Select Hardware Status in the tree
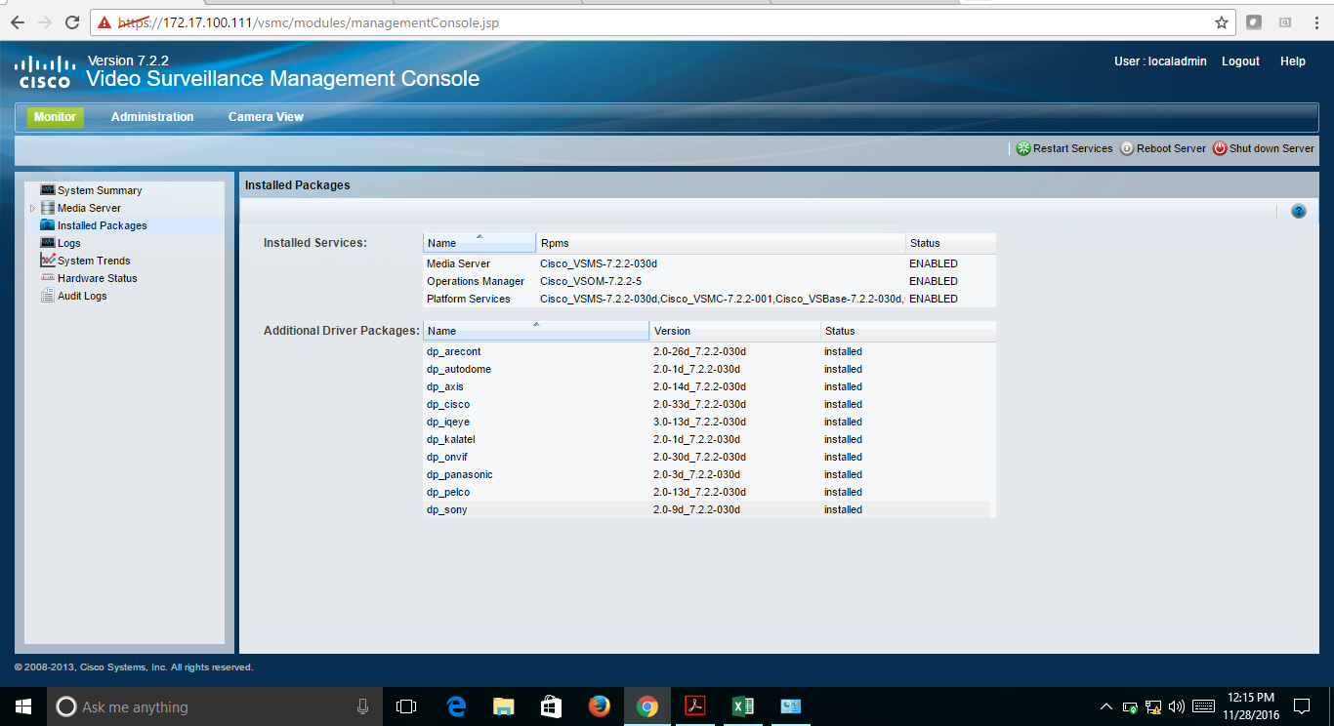The height and width of the screenshot is (726, 1334). 98,278
